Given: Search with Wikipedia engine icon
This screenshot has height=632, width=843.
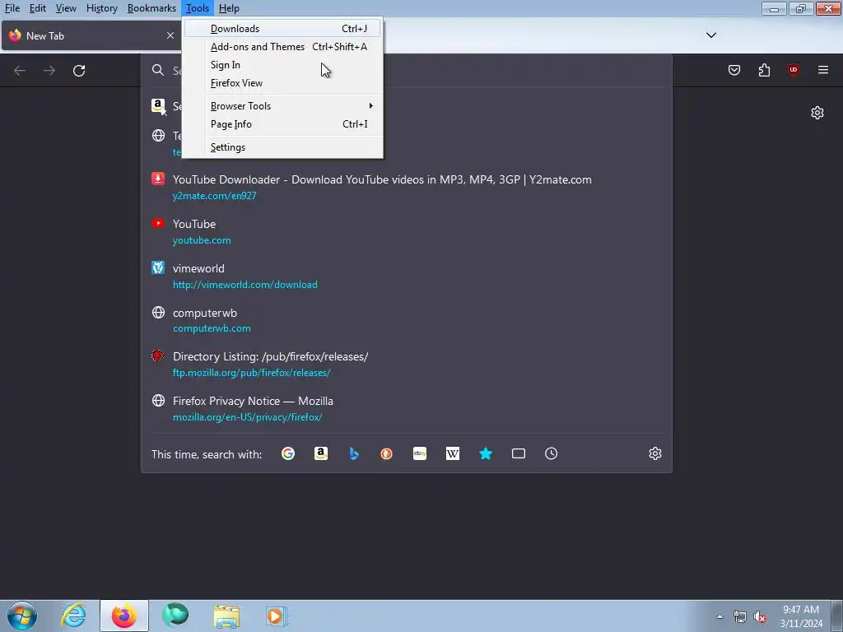Looking at the screenshot, I should [453, 453].
